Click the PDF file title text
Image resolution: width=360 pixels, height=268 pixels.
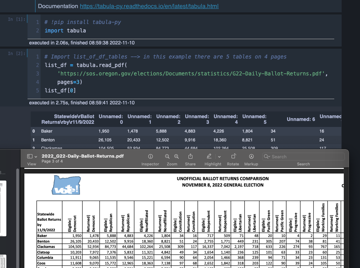(x=83, y=156)
